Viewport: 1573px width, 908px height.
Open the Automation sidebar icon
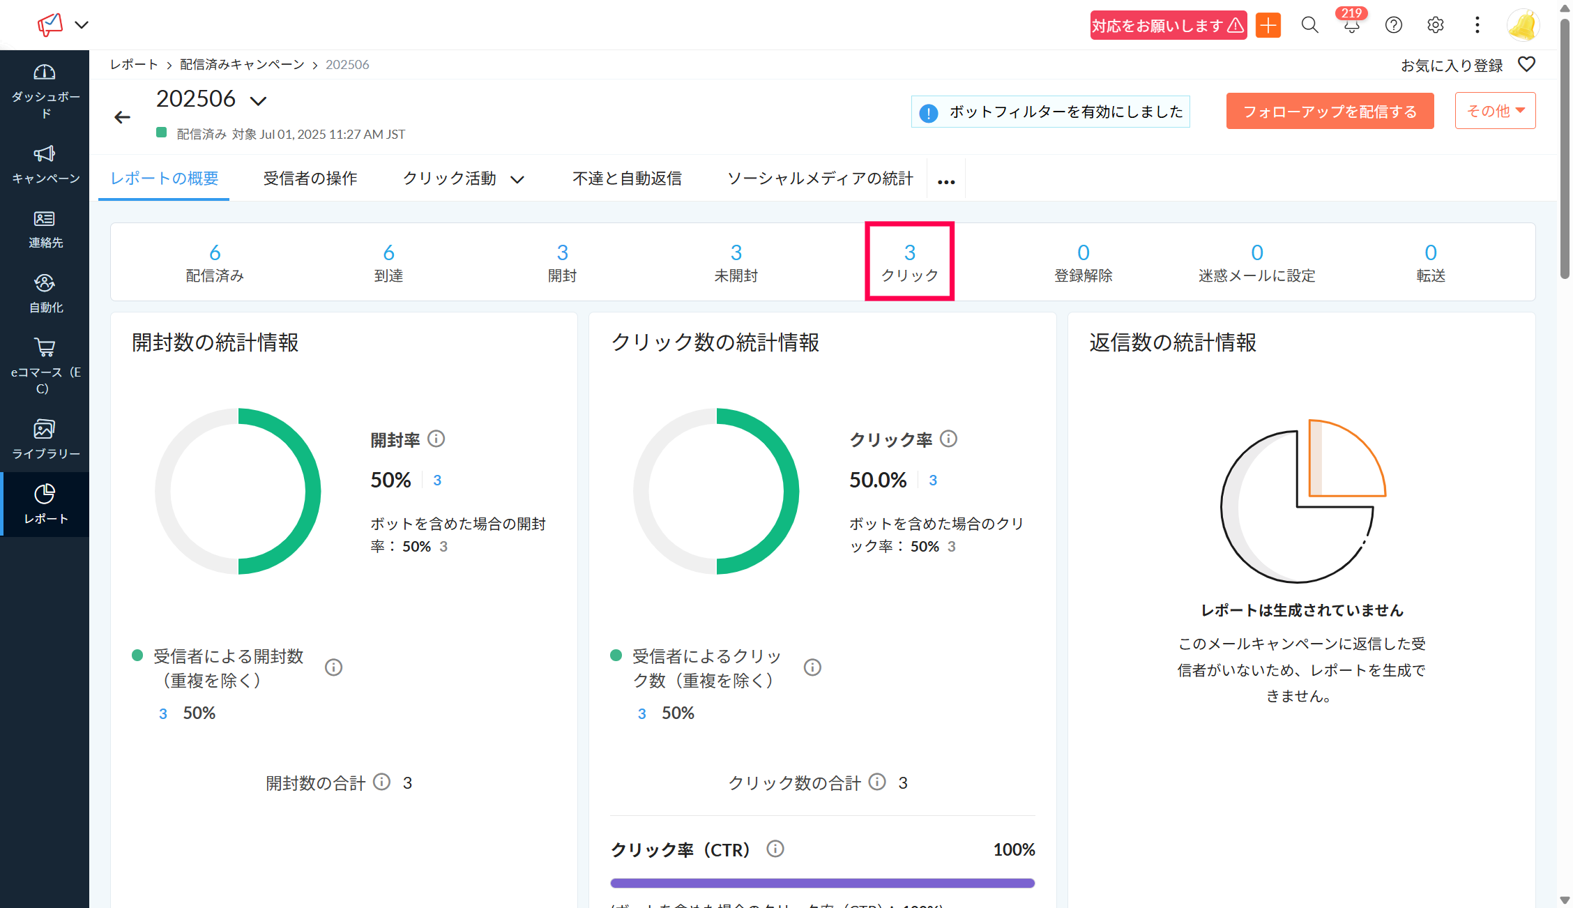point(45,283)
